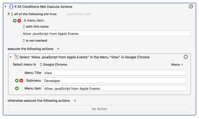Open the gear menu for Select Menu action
Viewport: 199px width, 119px height.
click(x=185, y=57)
